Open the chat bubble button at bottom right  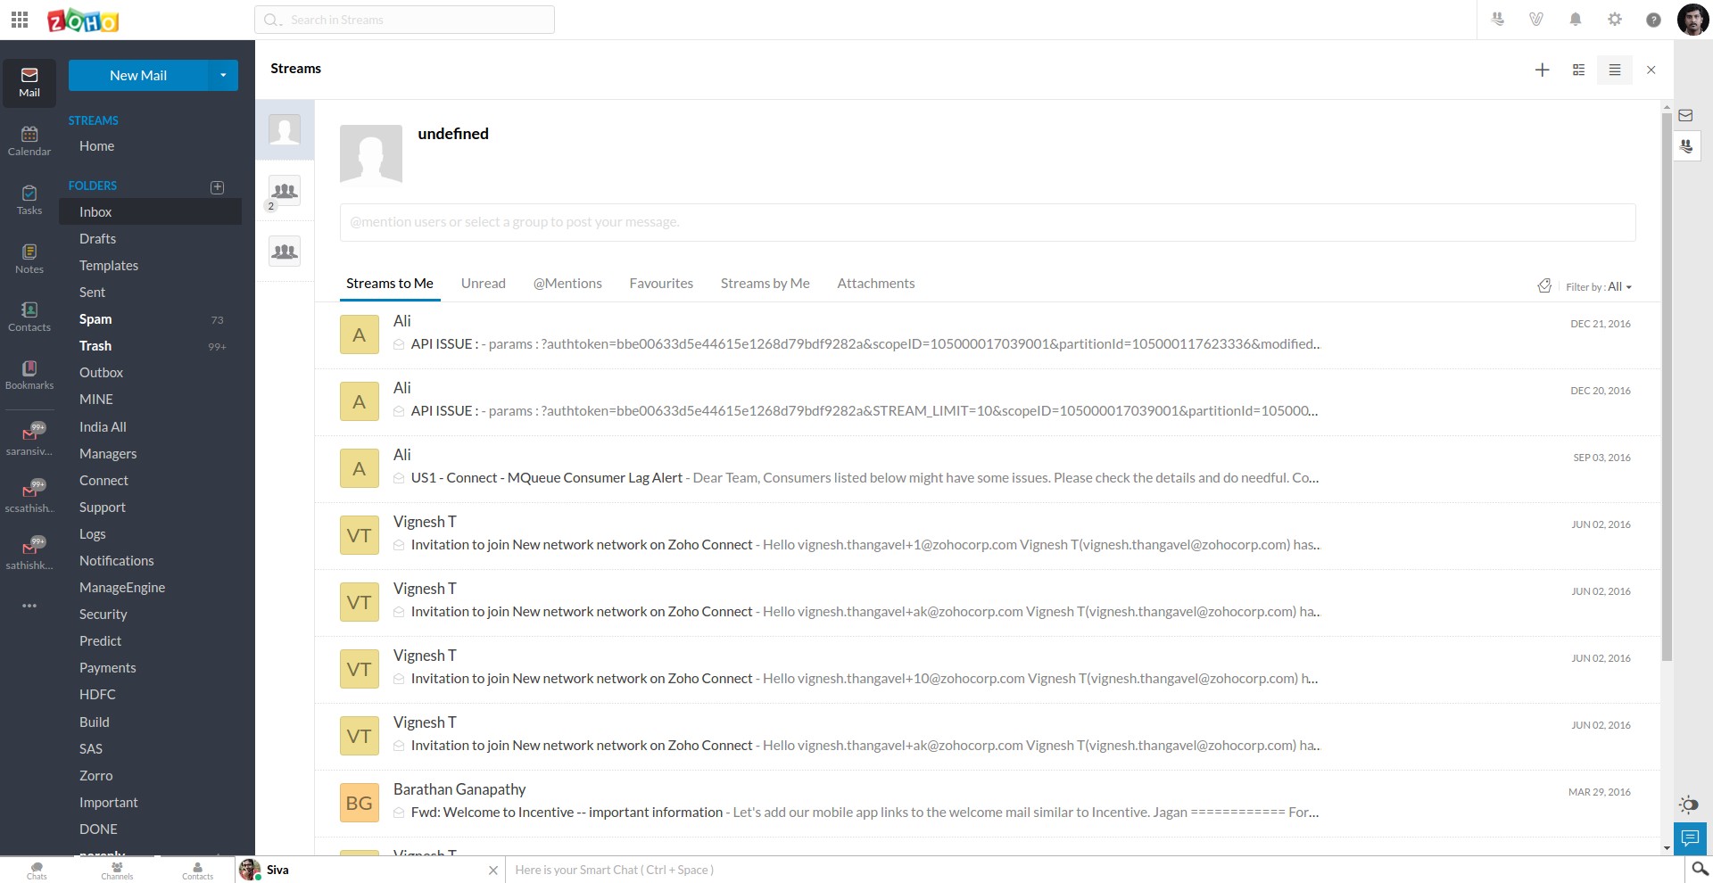1690,838
